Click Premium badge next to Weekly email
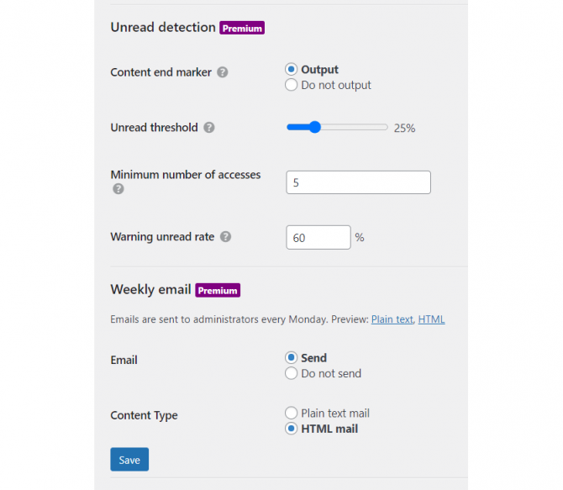Viewport: 563px width, 490px height. pos(218,290)
